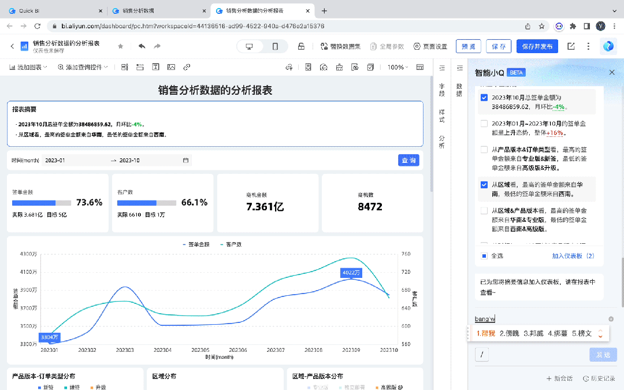The height and width of the screenshot is (390, 624).
Task: Open the 100% zoom dropdown
Action: coord(398,67)
